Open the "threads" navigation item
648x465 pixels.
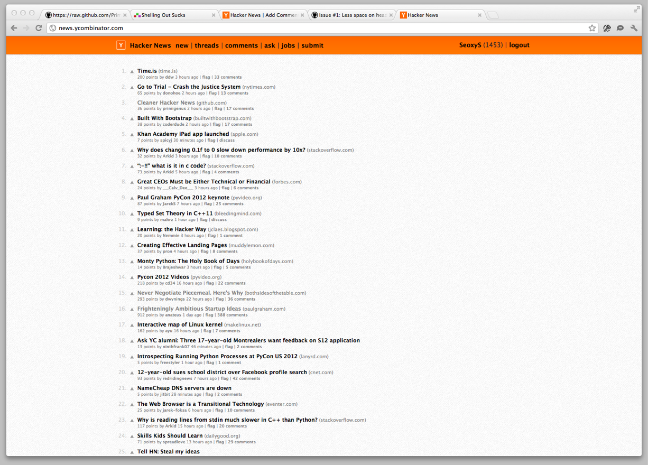coord(207,45)
